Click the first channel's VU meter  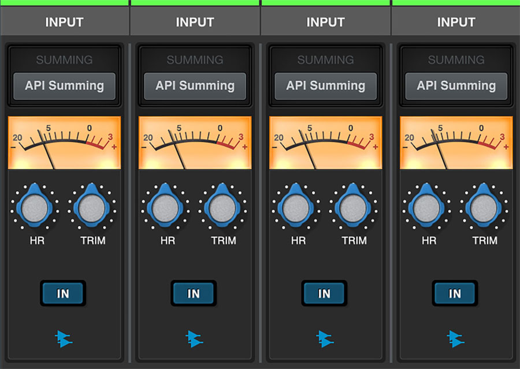64,143
